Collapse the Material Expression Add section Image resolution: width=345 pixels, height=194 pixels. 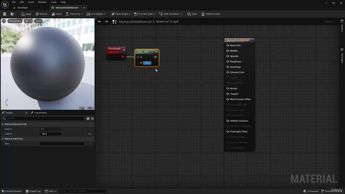[x=3, y=124]
